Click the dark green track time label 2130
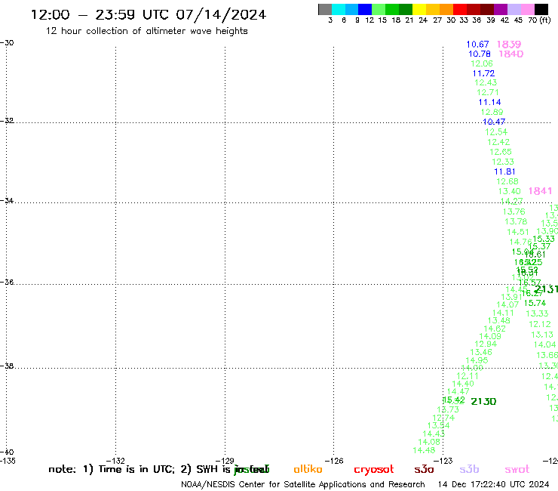 coord(483,402)
